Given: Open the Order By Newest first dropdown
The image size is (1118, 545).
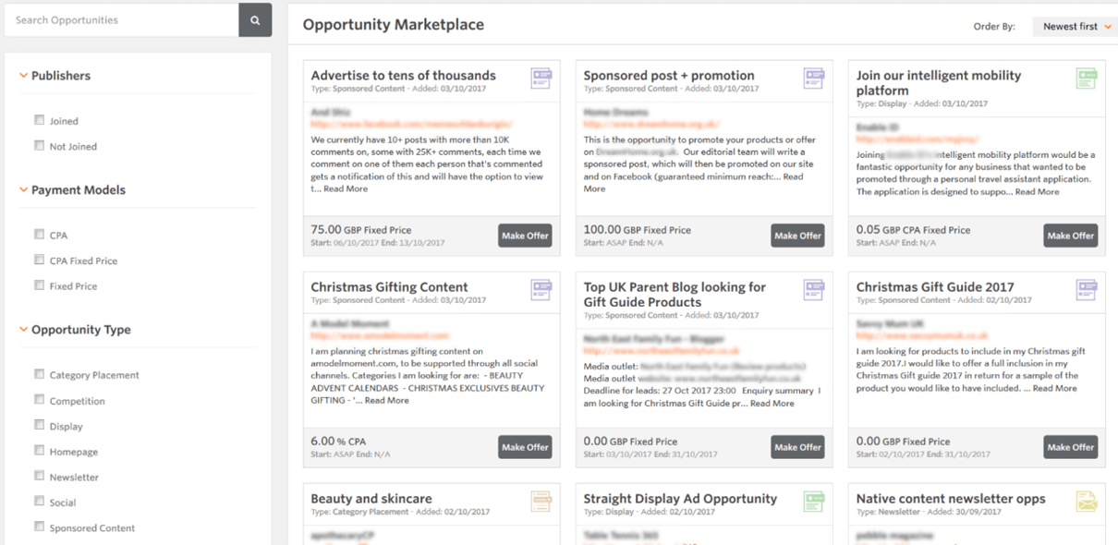Looking at the screenshot, I should pyautogui.click(x=1075, y=27).
